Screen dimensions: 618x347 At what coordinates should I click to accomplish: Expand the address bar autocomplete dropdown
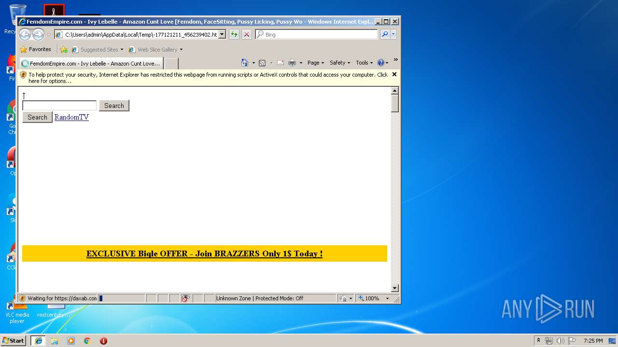pyautogui.click(x=222, y=34)
